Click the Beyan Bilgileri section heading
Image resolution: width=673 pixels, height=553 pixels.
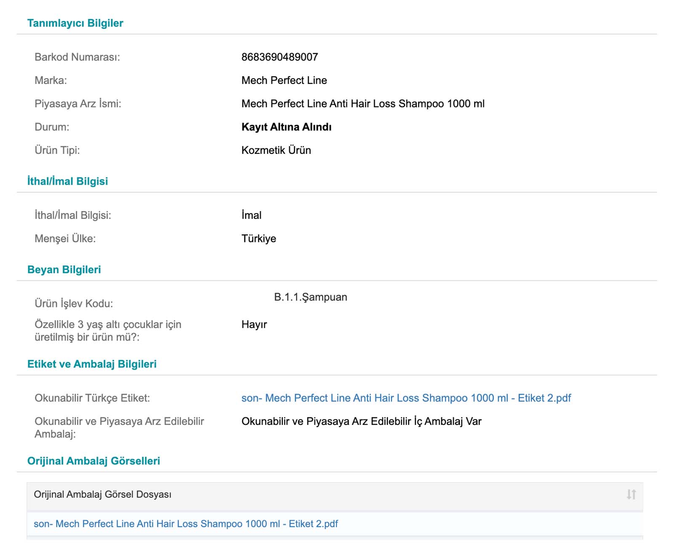pyautogui.click(x=64, y=270)
